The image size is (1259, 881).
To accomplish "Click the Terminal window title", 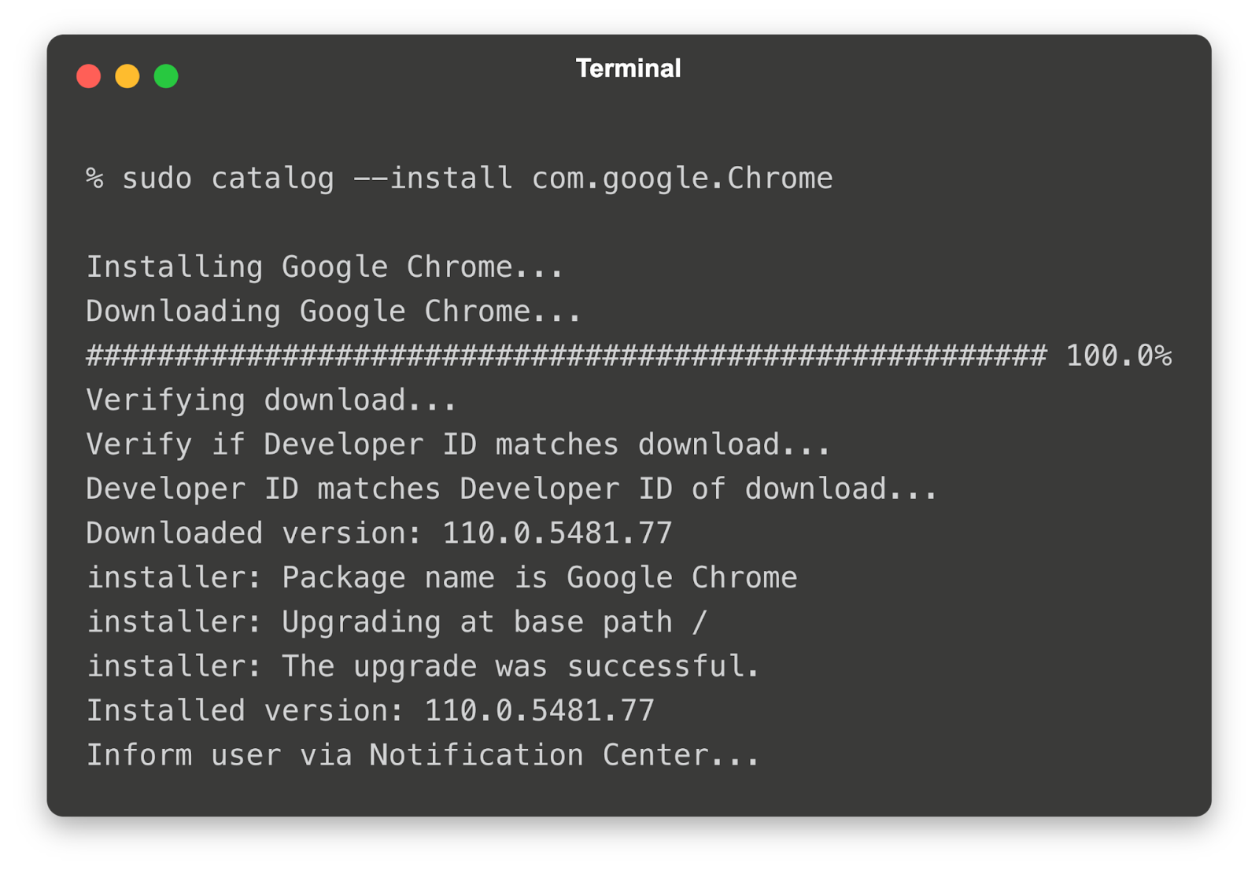I will tap(628, 69).
